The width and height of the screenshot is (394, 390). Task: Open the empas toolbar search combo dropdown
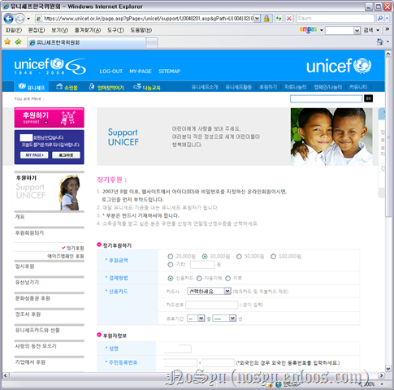point(357,30)
